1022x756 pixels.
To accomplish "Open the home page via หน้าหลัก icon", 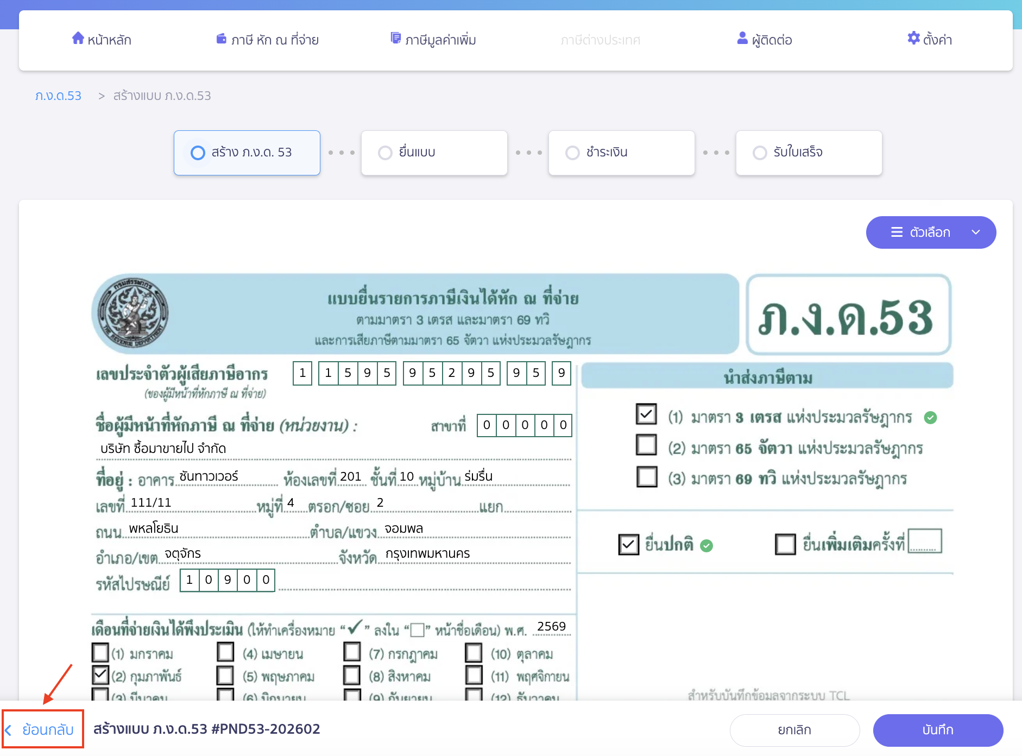I will click(78, 39).
